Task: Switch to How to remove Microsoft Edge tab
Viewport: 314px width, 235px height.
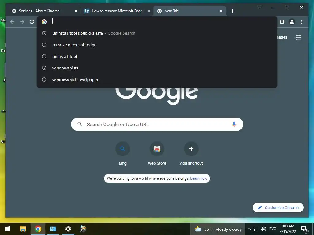Action: (x=117, y=11)
